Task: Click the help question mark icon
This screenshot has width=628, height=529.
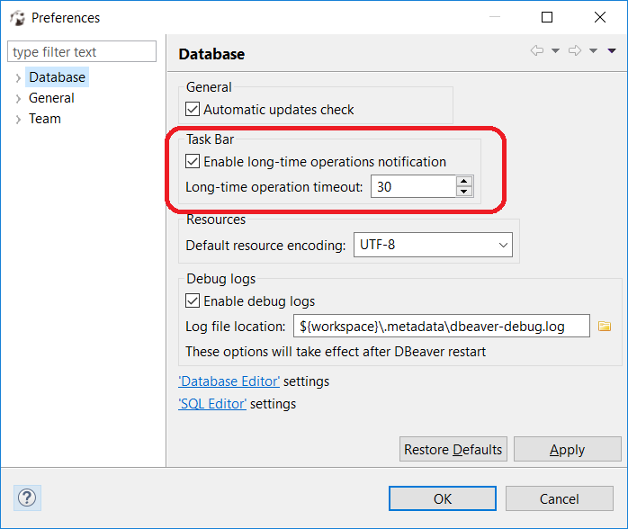Action: pyautogui.click(x=27, y=498)
